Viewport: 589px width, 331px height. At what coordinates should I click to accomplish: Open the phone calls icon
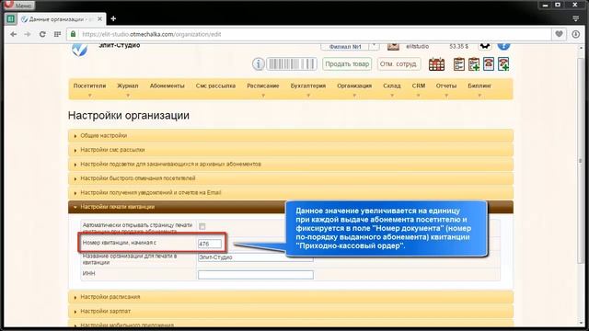coord(489,64)
